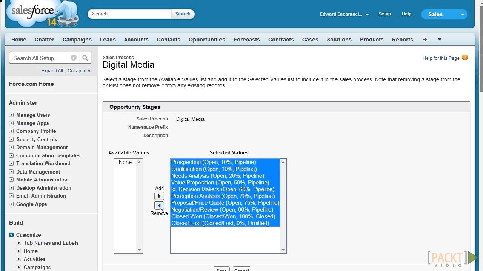Click the Setup link
483x271 pixels.
(x=385, y=14)
